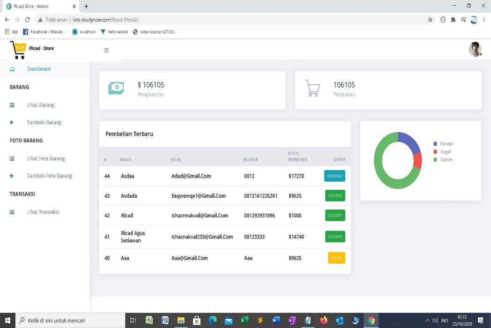Screen dimensions: 491x328
Task: Click the address bar URL
Action: point(105,20)
